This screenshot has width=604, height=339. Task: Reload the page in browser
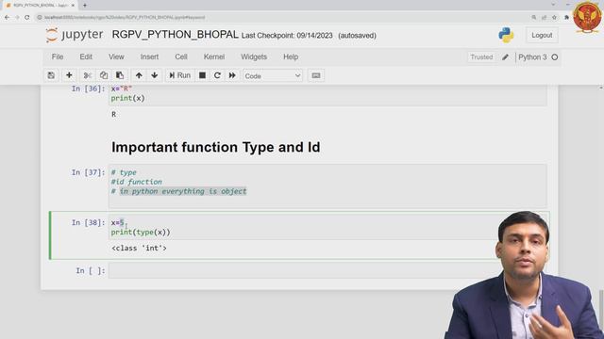tap(27, 17)
